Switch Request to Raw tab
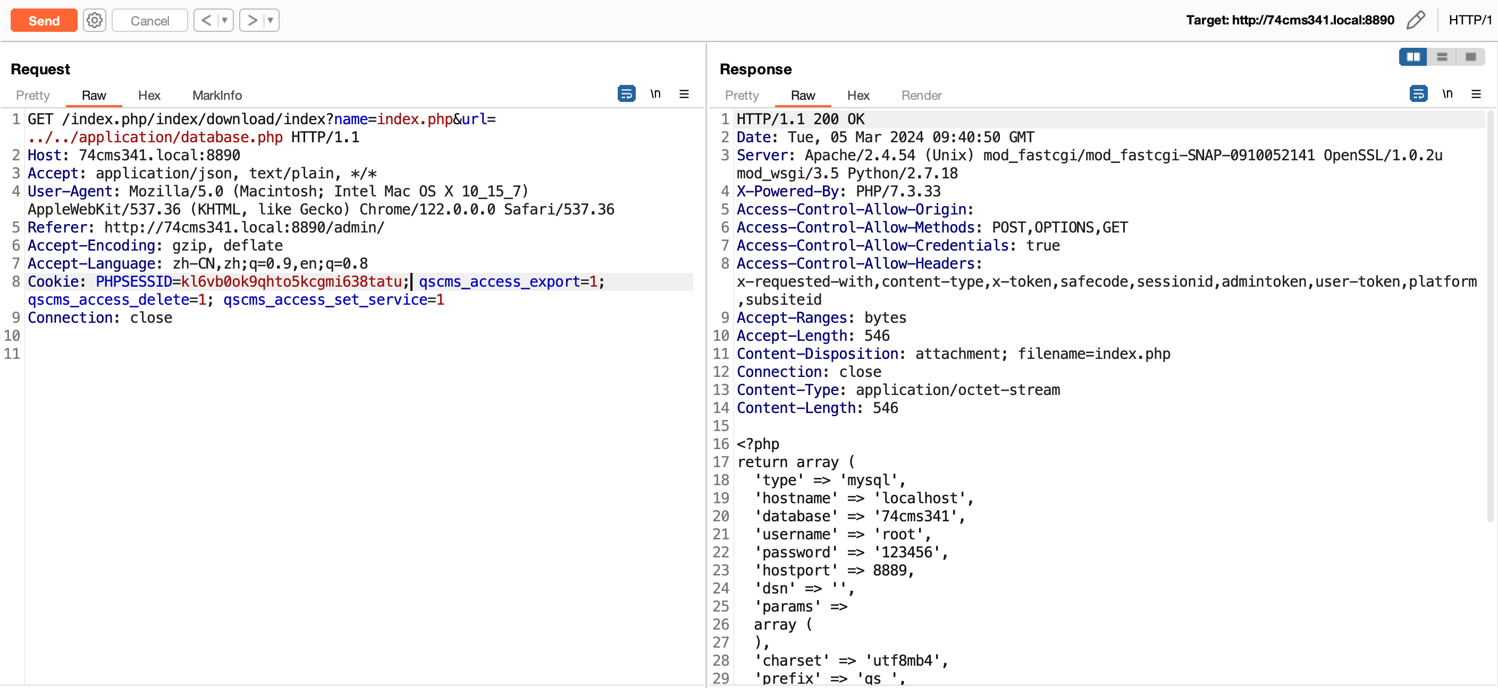The image size is (1498, 688). point(94,95)
